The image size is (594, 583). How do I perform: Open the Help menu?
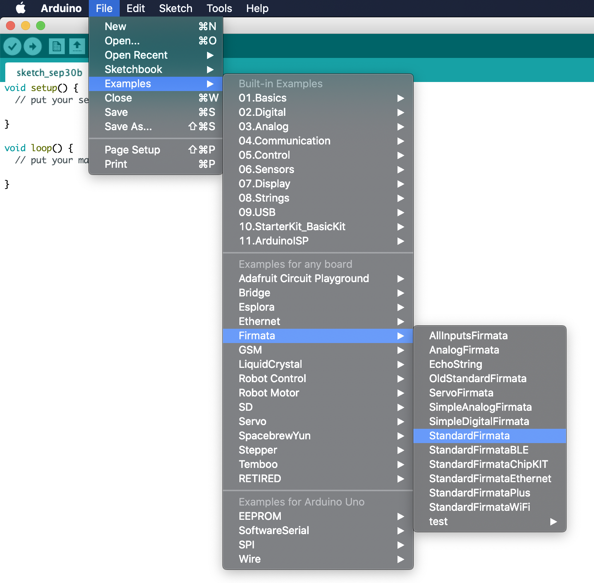point(257,8)
